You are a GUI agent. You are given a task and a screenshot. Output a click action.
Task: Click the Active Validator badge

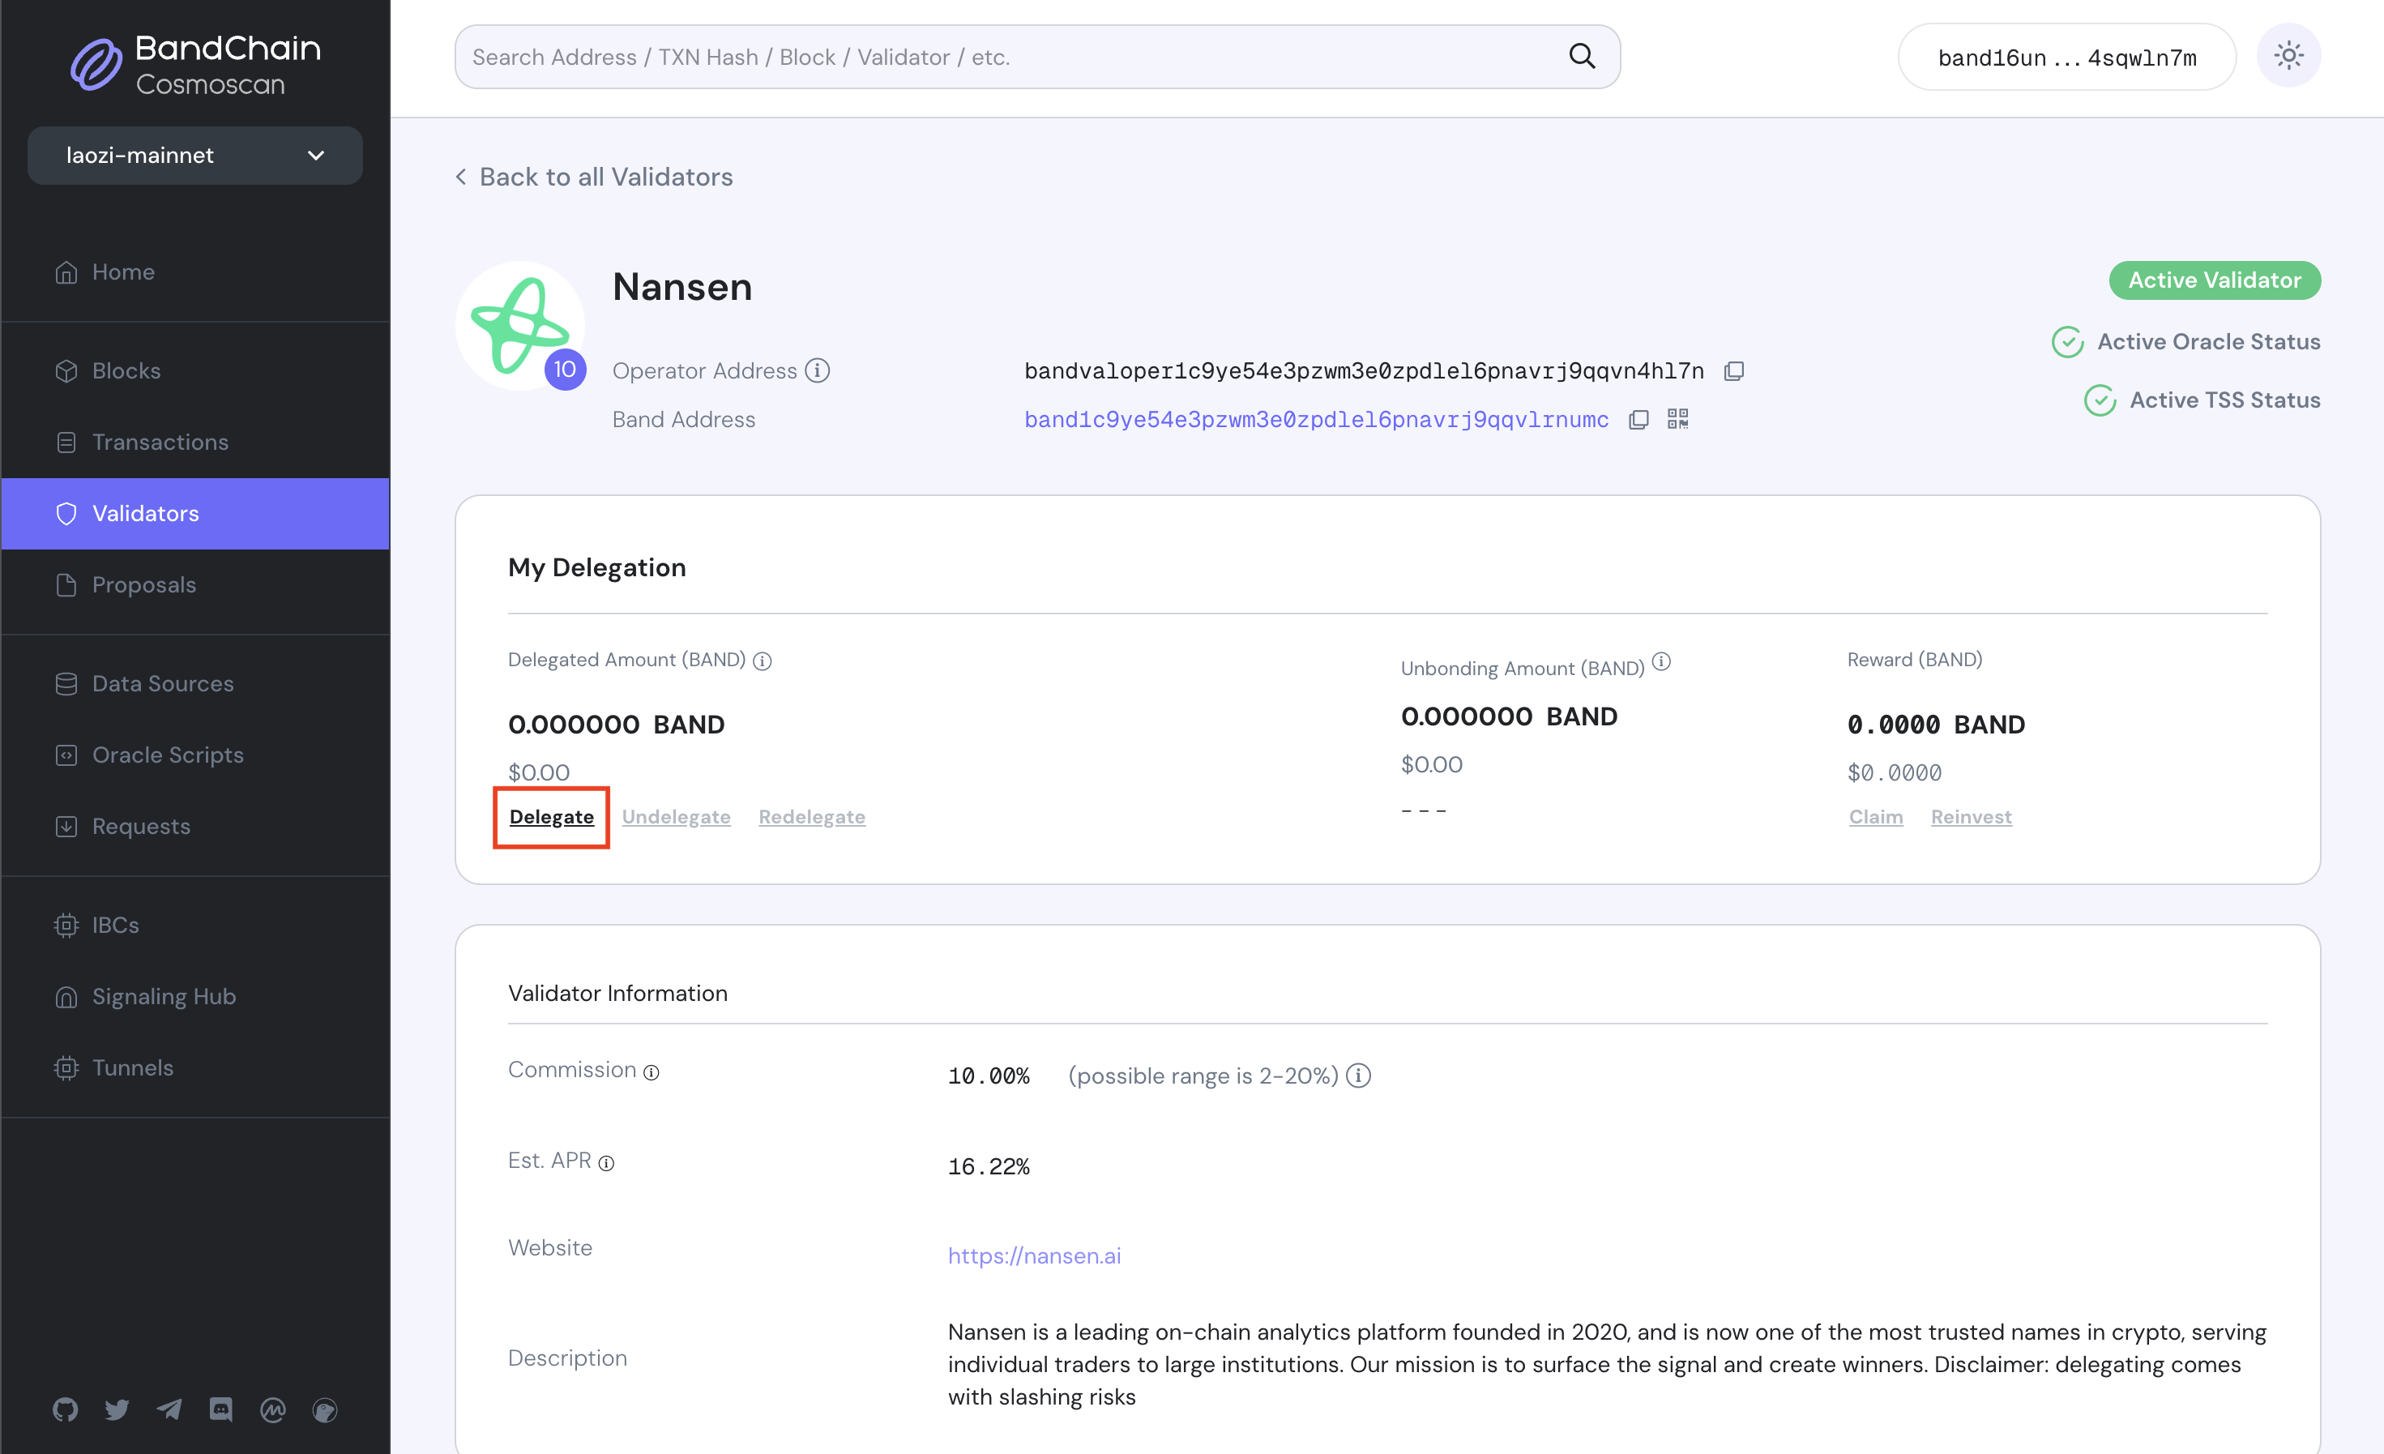(2215, 280)
